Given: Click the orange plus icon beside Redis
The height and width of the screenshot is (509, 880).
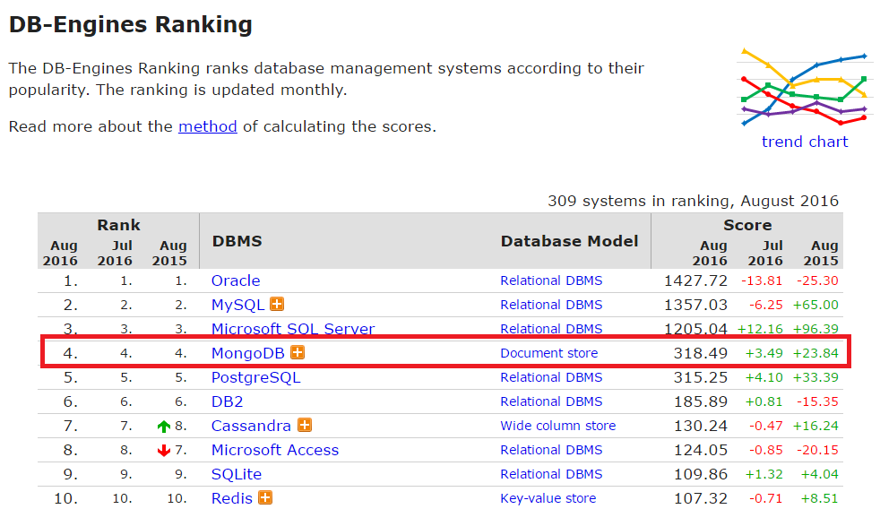Looking at the screenshot, I should coord(265,497).
